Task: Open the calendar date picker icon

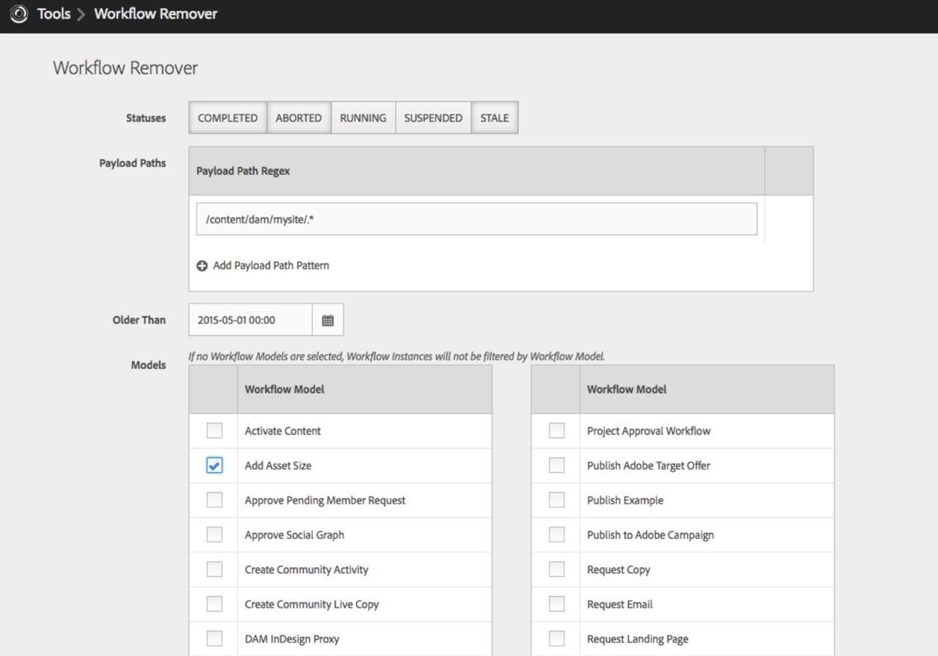Action: tap(328, 320)
